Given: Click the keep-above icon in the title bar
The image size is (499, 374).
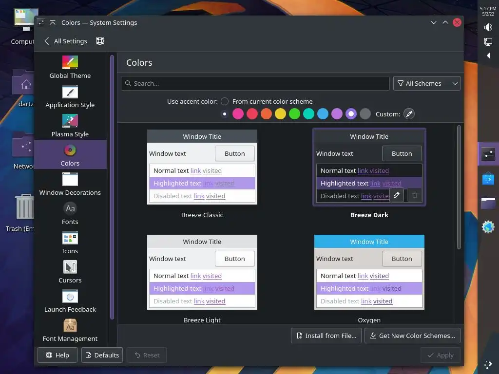Looking at the screenshot, I should tap(53, 22).
